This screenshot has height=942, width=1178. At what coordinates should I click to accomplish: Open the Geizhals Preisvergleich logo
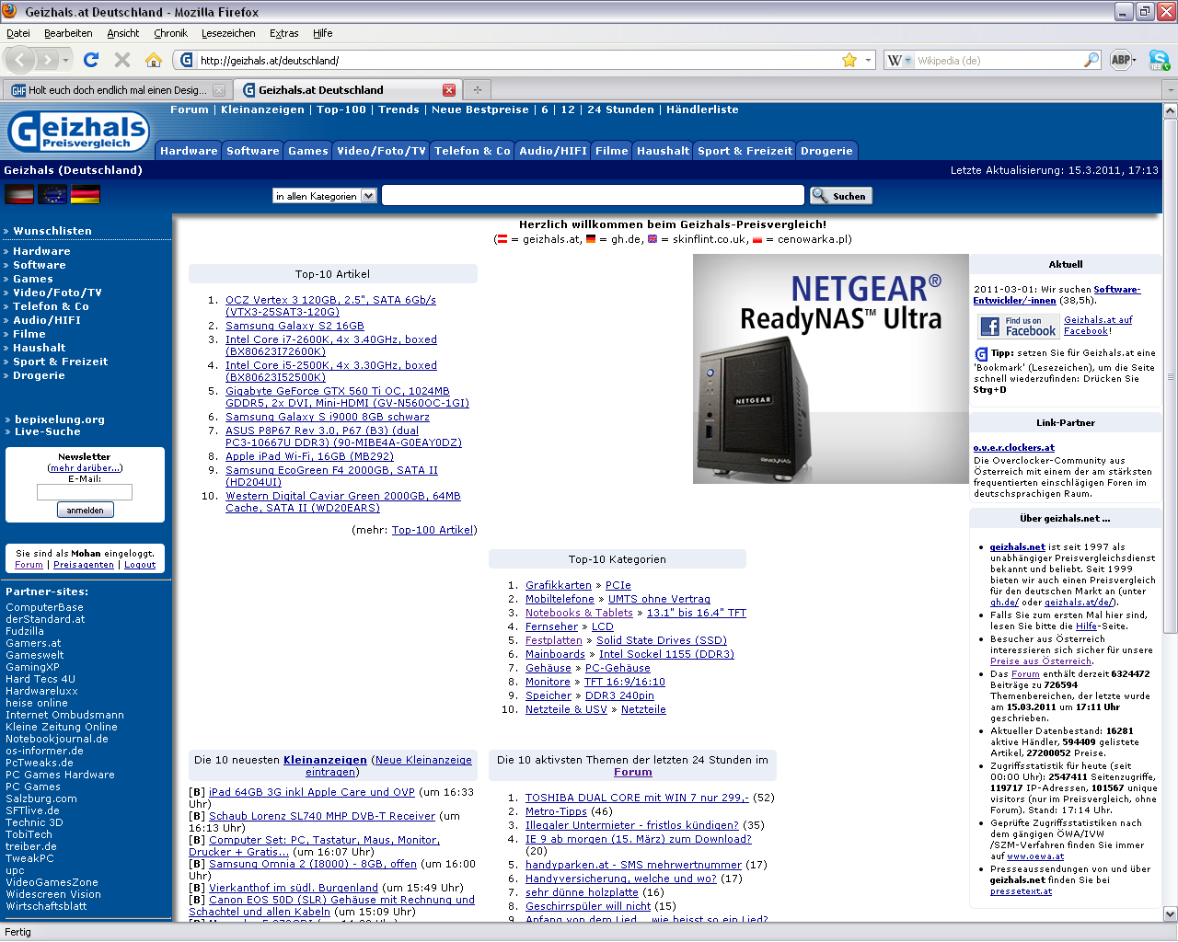(x=78, y=131)
